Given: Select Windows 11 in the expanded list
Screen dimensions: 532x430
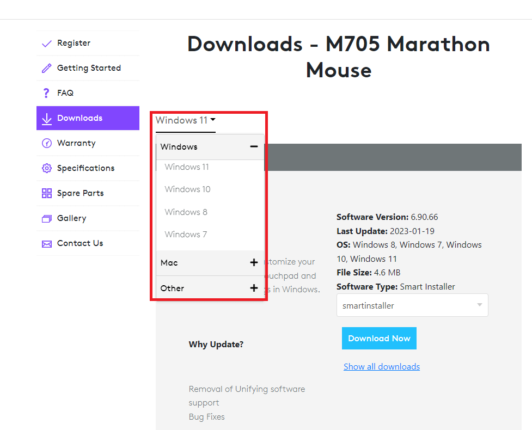Looking at the screenshot, I should [187, 167].
